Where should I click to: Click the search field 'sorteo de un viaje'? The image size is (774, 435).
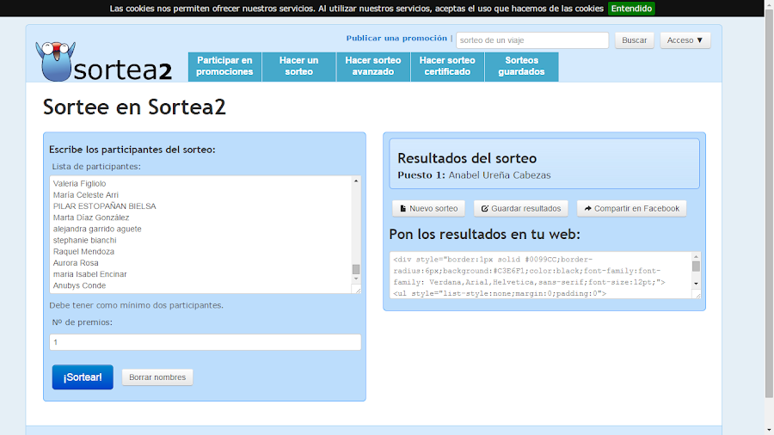pos(532,40)
